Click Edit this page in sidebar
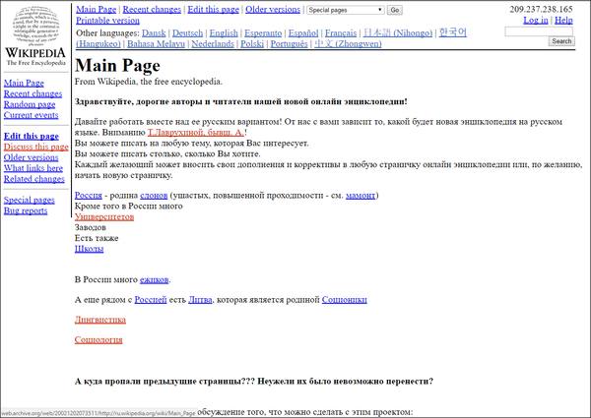Screen dimensions: 591x418 [32, 136]
